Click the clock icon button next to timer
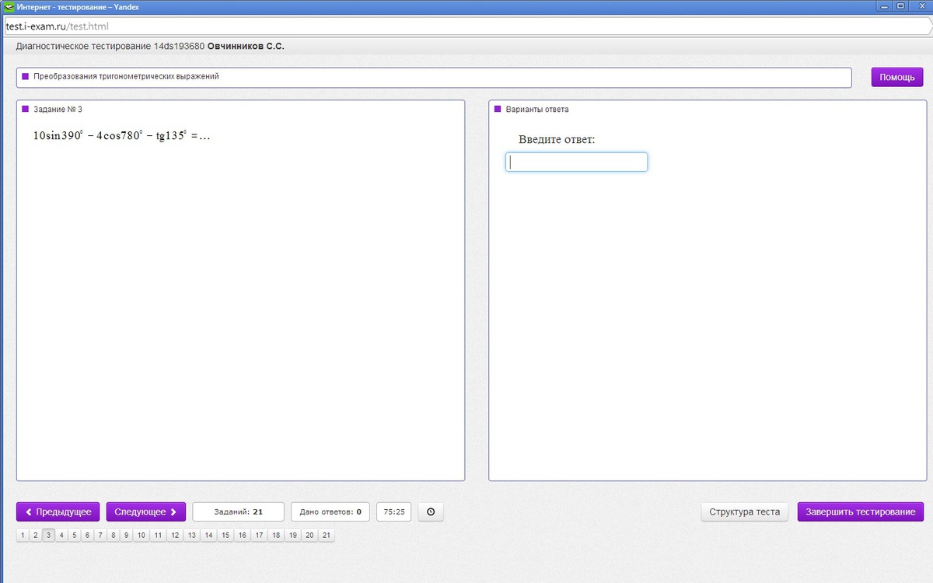The image size is (933, 583). tap(431, 511)
